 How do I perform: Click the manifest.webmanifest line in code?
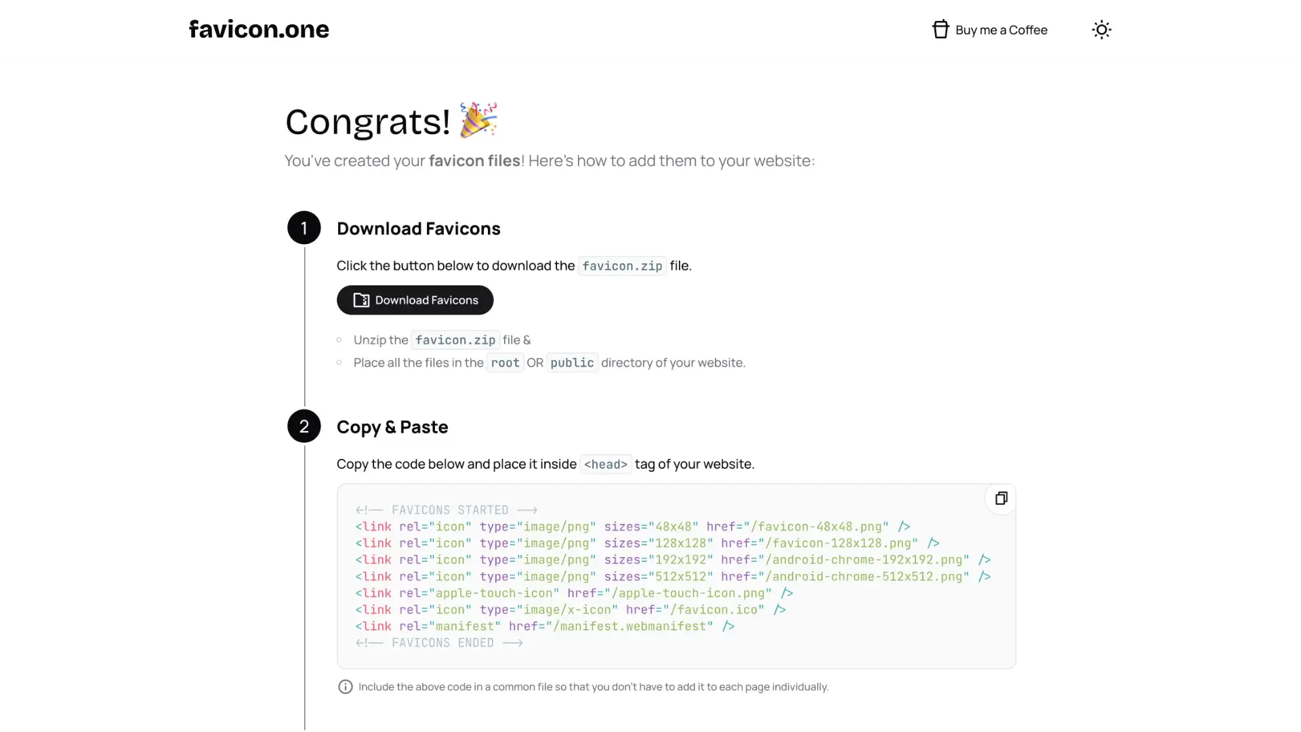(544, 626)
